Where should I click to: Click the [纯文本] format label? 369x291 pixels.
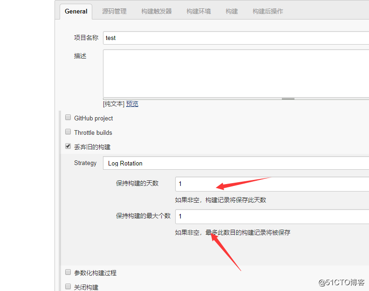114,104
